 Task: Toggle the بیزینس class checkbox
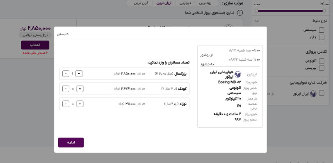(322, 68)
